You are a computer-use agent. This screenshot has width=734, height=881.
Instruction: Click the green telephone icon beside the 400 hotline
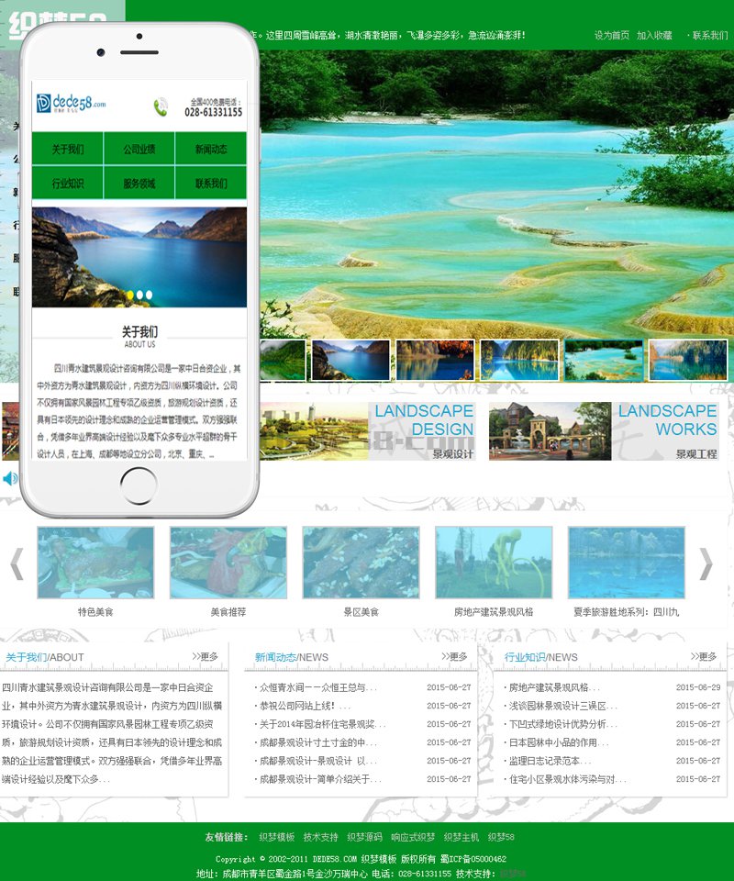[x=161, y=107]
